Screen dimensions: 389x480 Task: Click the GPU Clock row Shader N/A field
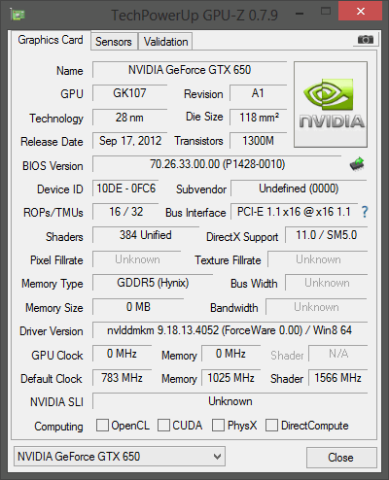pyautogui.click(x=338, y=354)
